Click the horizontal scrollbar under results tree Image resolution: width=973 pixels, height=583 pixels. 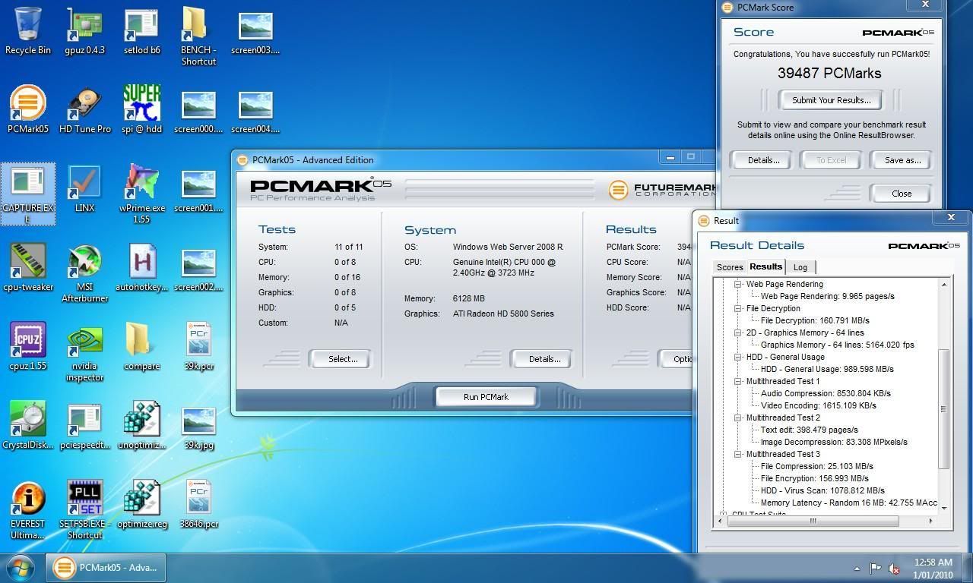pyautogui.click(x=813, y=521)
